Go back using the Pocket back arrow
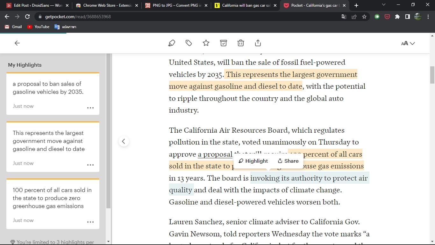The height and width of the screenshot is (245, 435). tap(17, 43)
